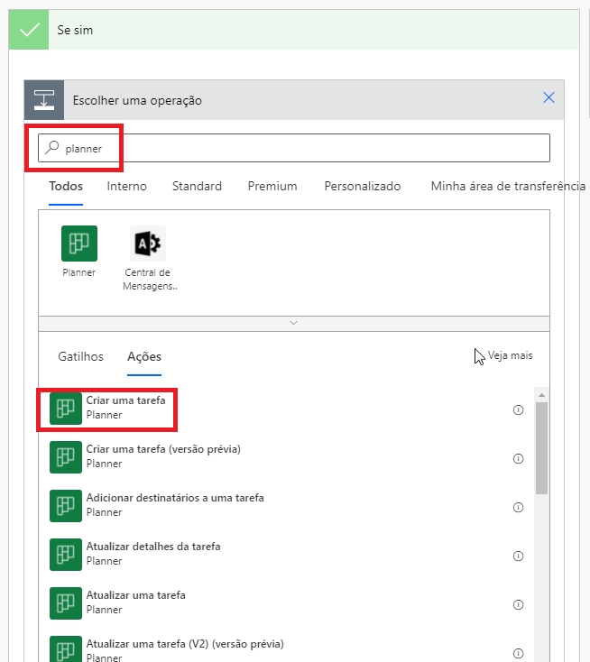Image resolution: width=590 pixels, height=662 pixels.
Task: Click Planner icon for Criar uma tarefa
Action: pos(66,409)
